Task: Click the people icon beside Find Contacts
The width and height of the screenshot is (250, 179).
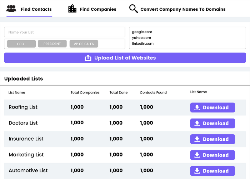Action: click(x=11, y=9)
